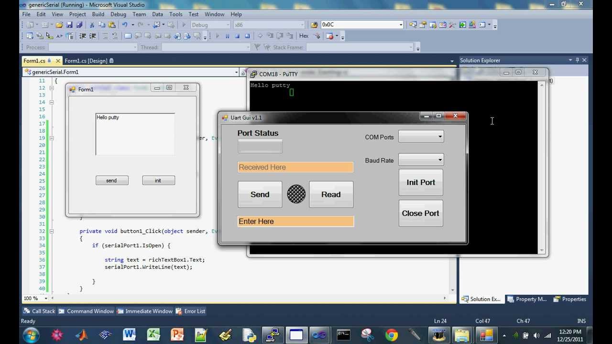Viewport: 612px width, 344px height.
Task: Pin the Solution Explorer panel
Action: click(577, 60)
